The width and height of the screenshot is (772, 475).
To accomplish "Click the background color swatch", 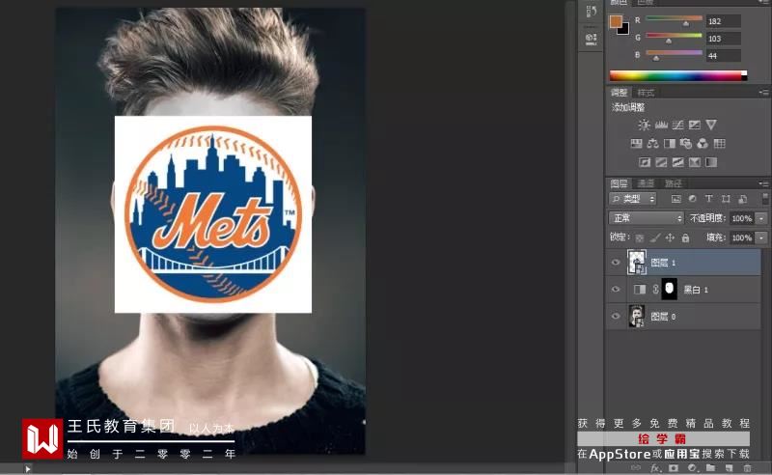I will click(624, 30).
